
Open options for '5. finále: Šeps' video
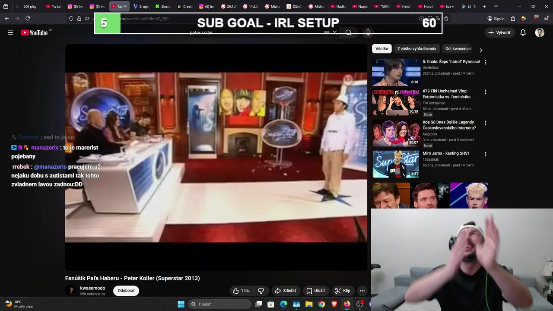click(486, 62)
